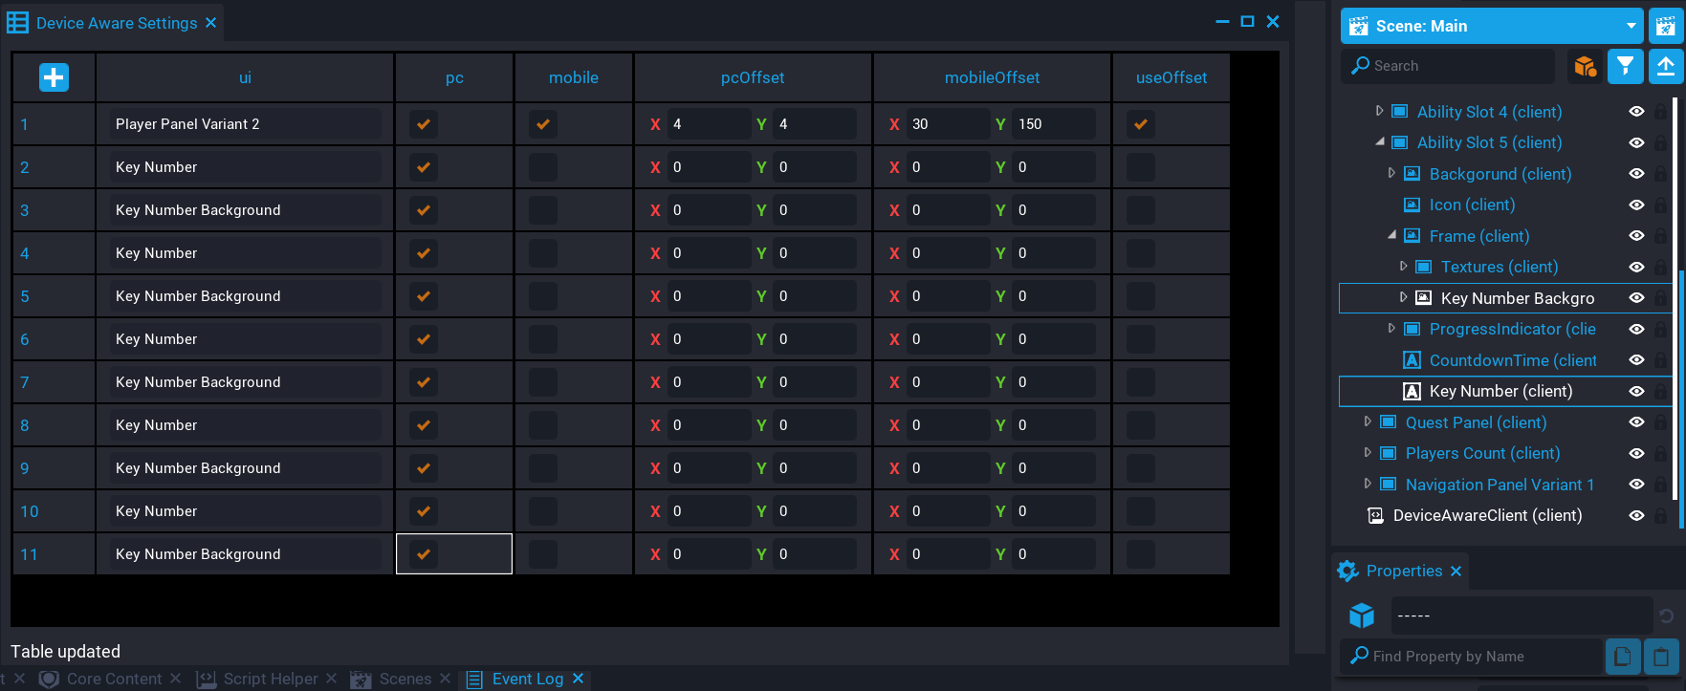Click the scene clapperboard button right of dropdown

pos(1665,26)
